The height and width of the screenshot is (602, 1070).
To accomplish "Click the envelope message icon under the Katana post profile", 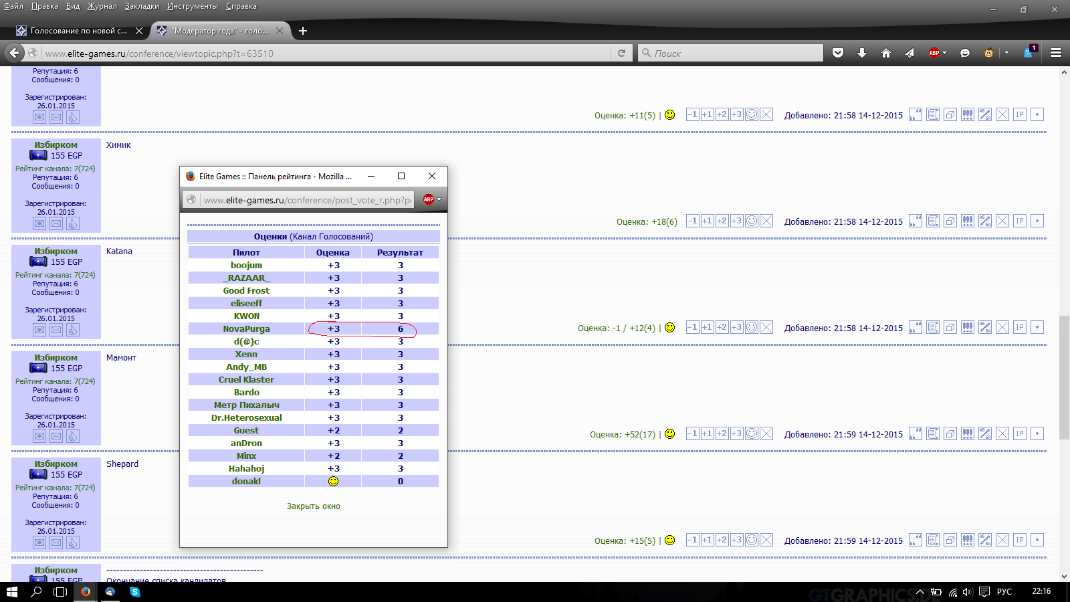I will coord(56,330).
